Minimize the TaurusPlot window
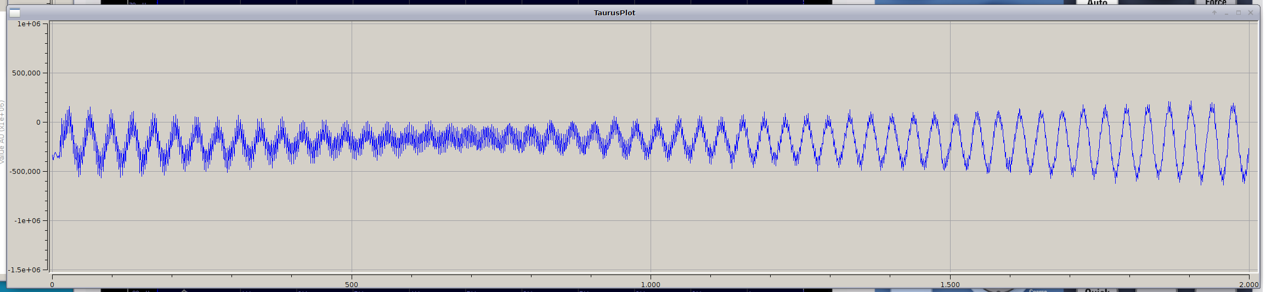Viewport: 1266px width, 292px height. [x=1227, y=13]
